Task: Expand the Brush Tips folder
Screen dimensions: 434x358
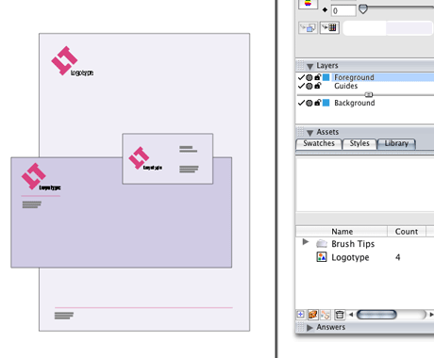Action: tap(305, 242)
